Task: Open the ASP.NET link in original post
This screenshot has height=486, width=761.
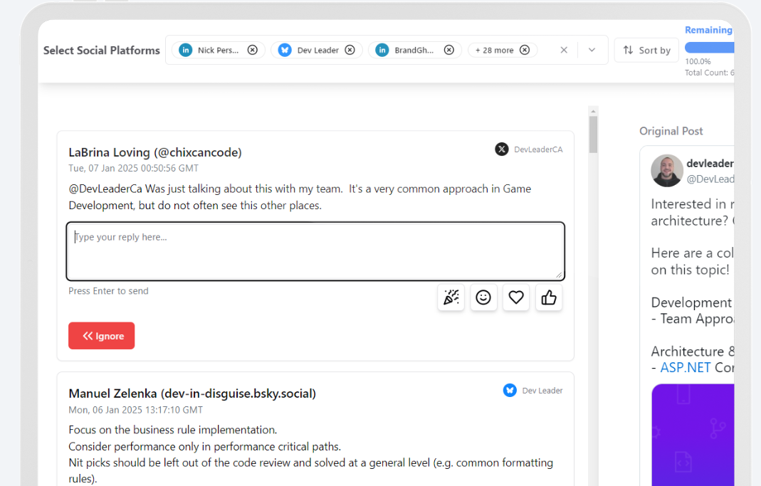Action: coord(686,368)
